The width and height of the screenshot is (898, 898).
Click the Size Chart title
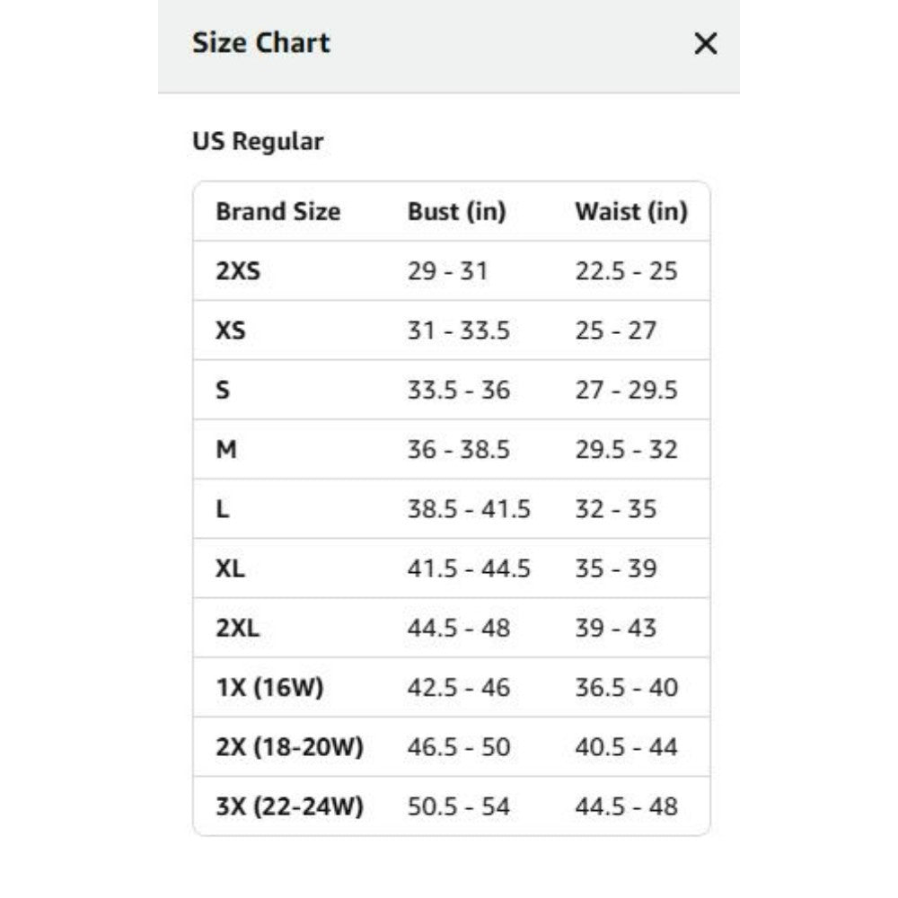tap(261, 43)
